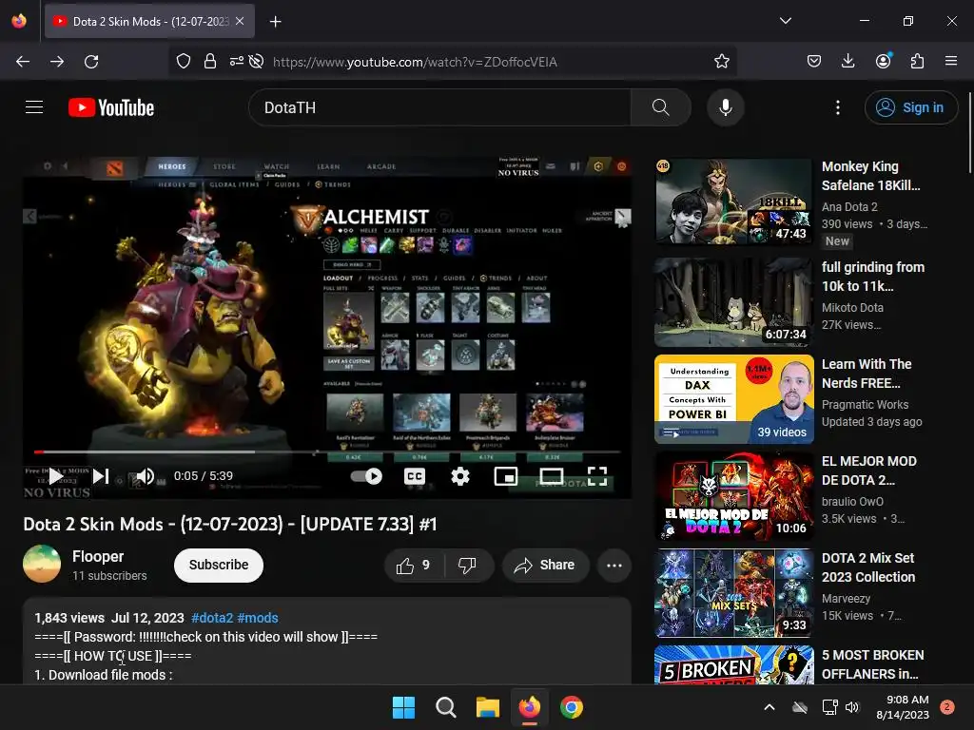This screenshot has height=730, width=974.
Task: Enter full screen mode
Action: coord(597,476)
